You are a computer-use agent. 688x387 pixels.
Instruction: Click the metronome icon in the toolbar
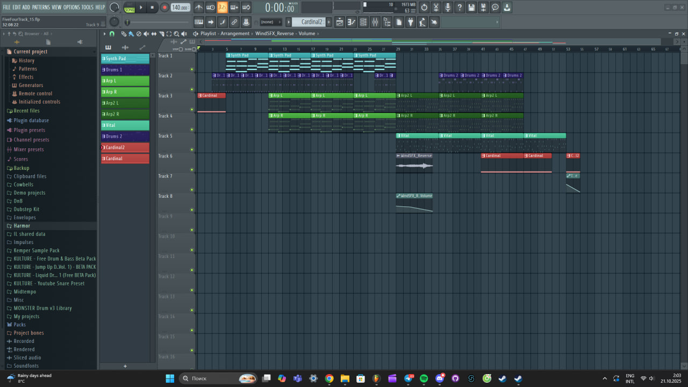pos(199,8)
